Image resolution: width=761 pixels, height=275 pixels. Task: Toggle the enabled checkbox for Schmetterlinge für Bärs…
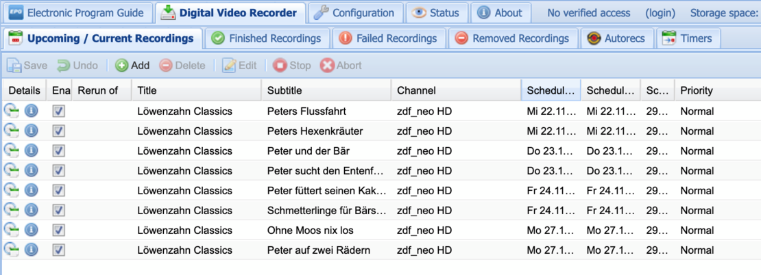point(59,210)
